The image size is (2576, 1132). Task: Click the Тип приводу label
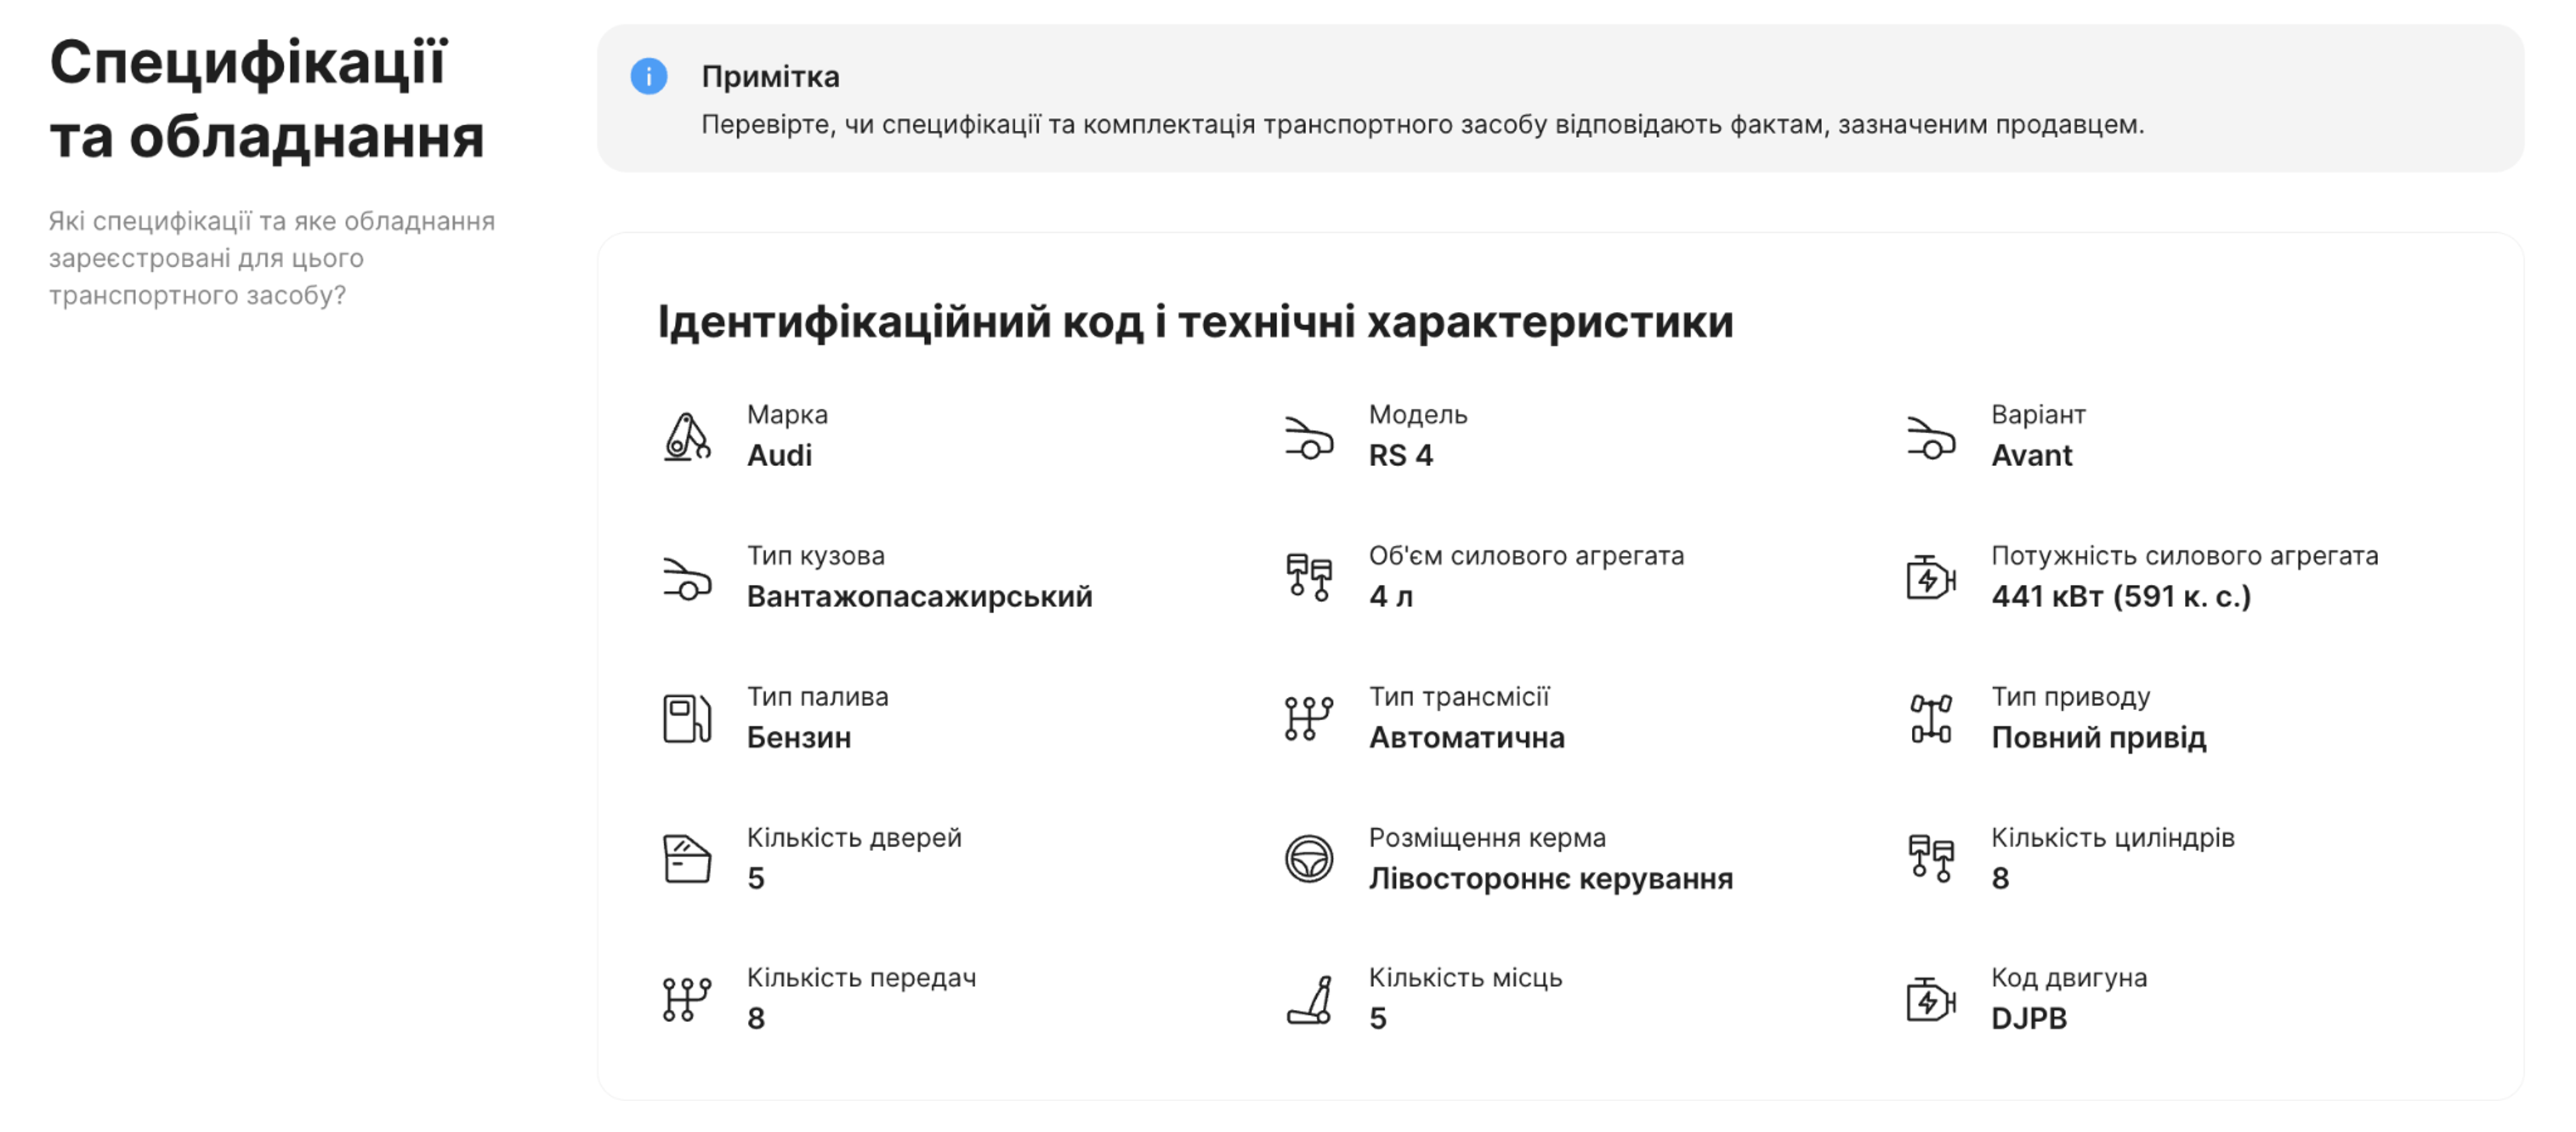2070,697
